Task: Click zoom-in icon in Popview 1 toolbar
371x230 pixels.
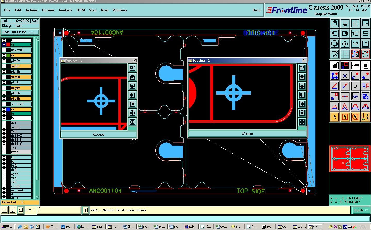Action: tap(132, 113)
